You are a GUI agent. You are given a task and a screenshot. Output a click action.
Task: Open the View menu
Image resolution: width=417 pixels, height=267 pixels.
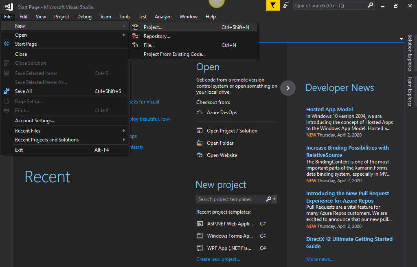point(41,16)
